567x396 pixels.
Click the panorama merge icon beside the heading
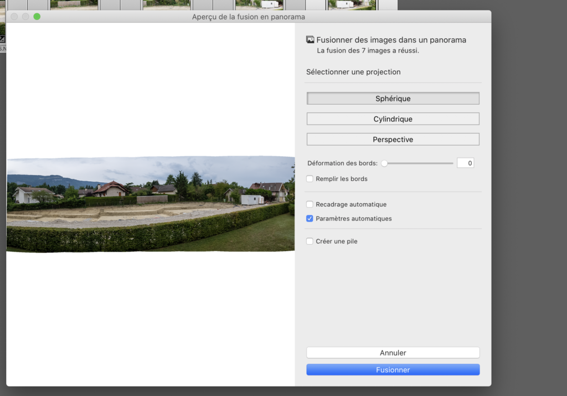tap(310, 40)
